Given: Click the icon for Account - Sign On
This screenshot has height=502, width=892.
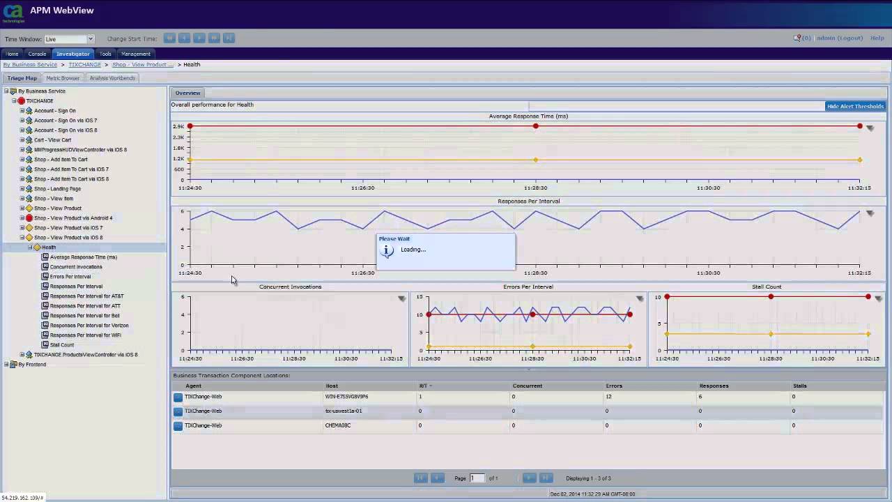Looking at the screenshot, I should click(x=29, y=111).
